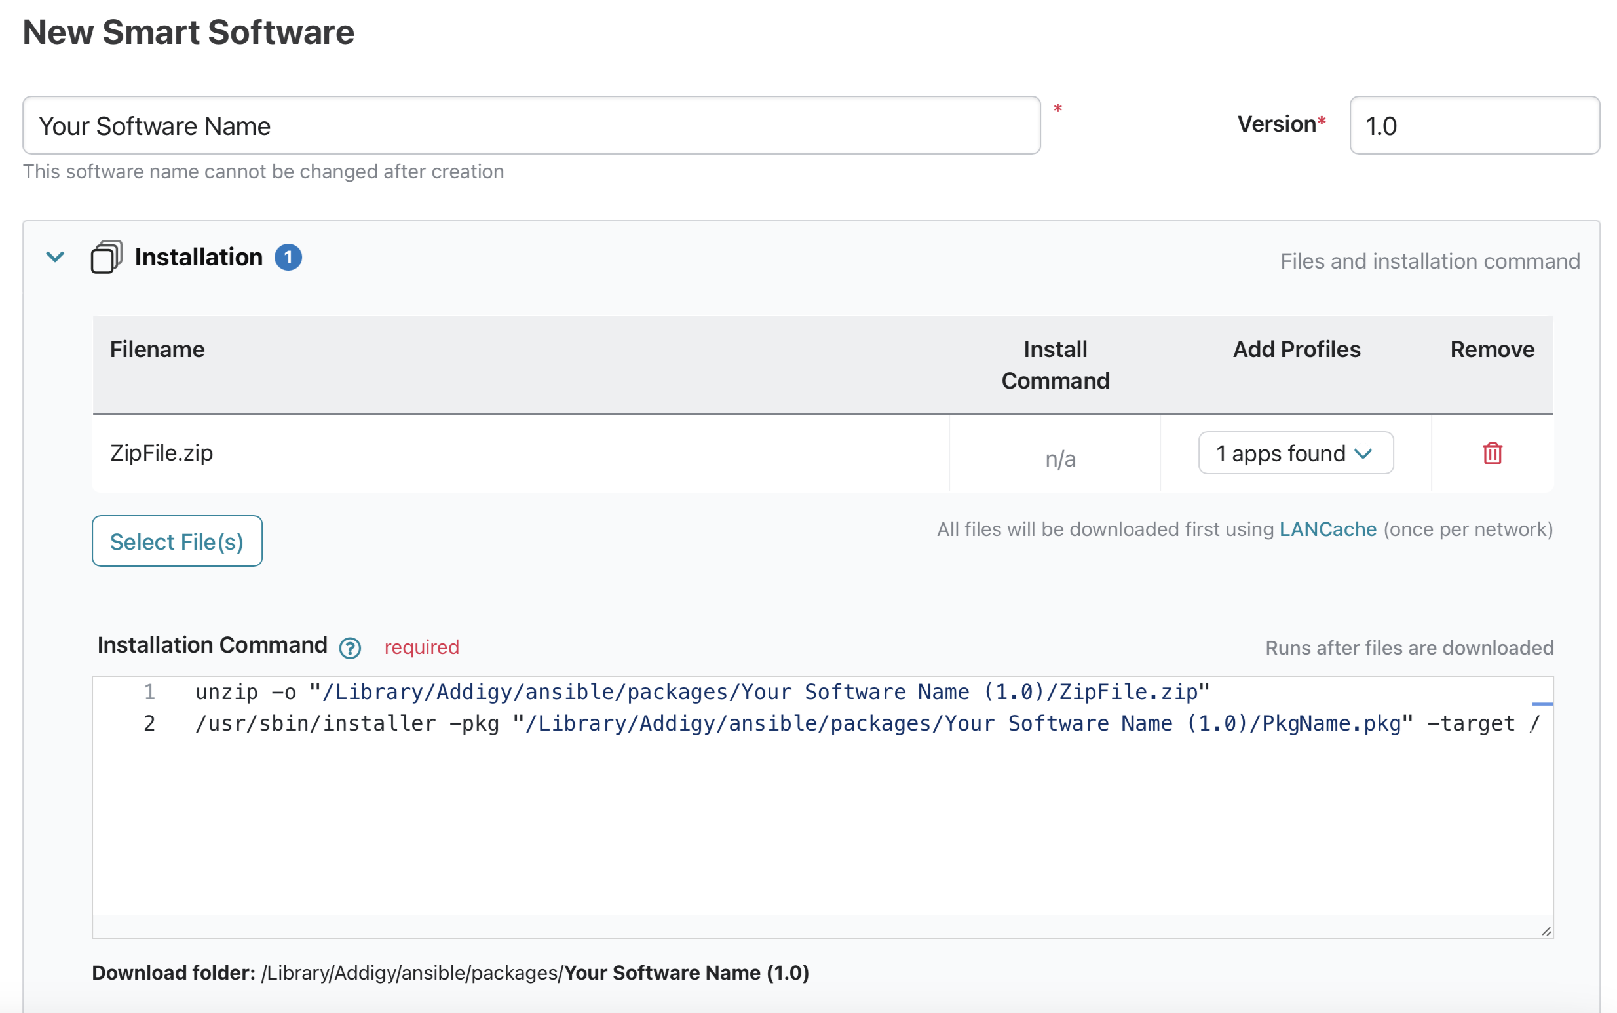Open Installation Command help question icon
The image size is (1617, 1013).
click(350, 648)
